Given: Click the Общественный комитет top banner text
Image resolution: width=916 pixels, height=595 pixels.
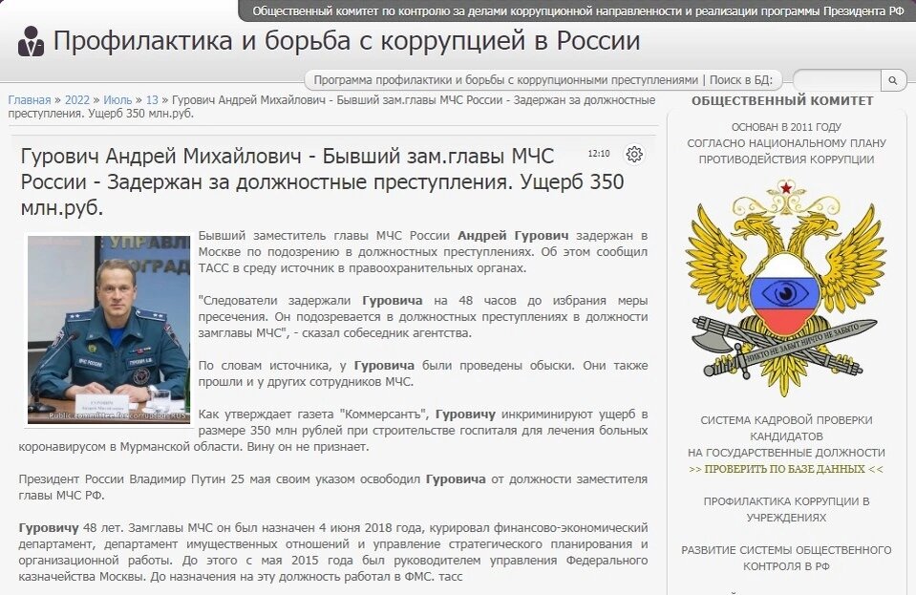Looking at the screenshot, I should coord(578,11).
